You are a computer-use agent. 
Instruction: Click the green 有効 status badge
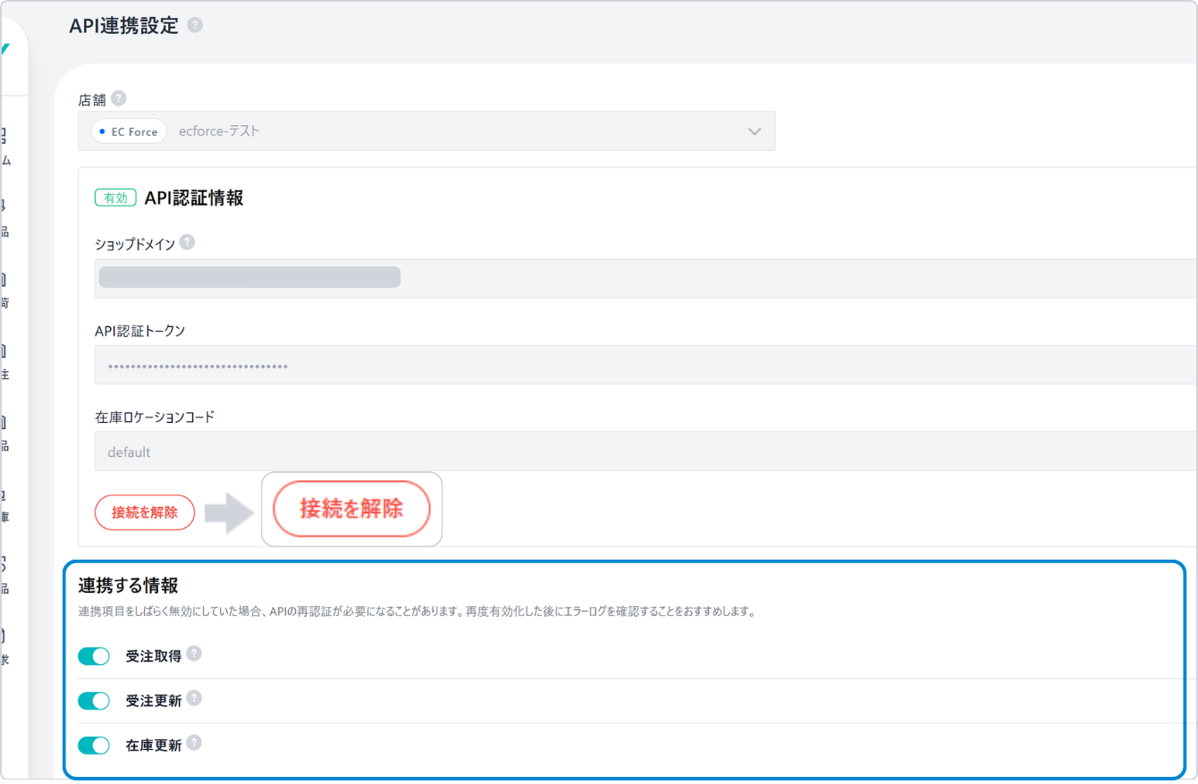point(115,198)
